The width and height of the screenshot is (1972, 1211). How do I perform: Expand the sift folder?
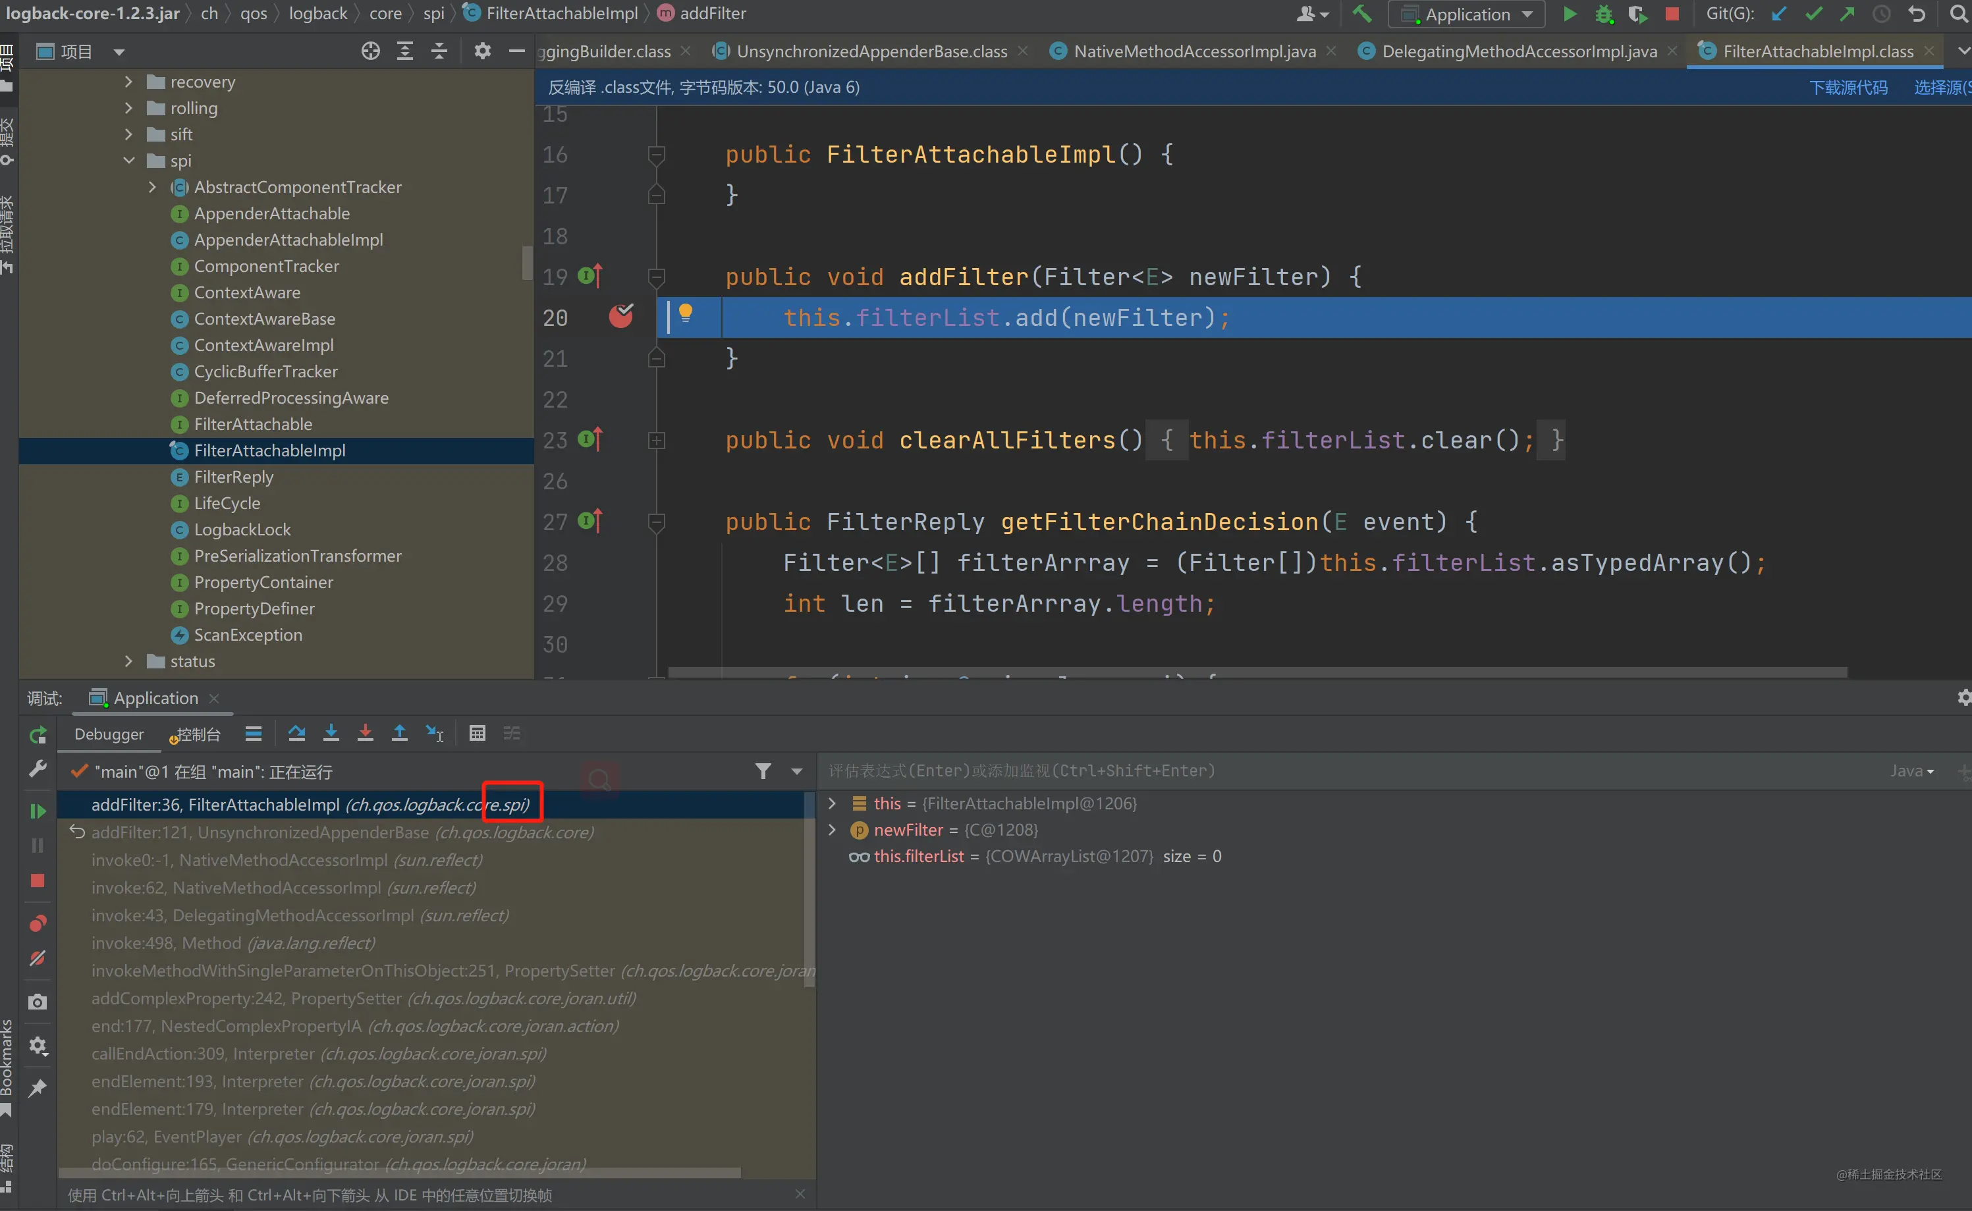pos(128,134)
